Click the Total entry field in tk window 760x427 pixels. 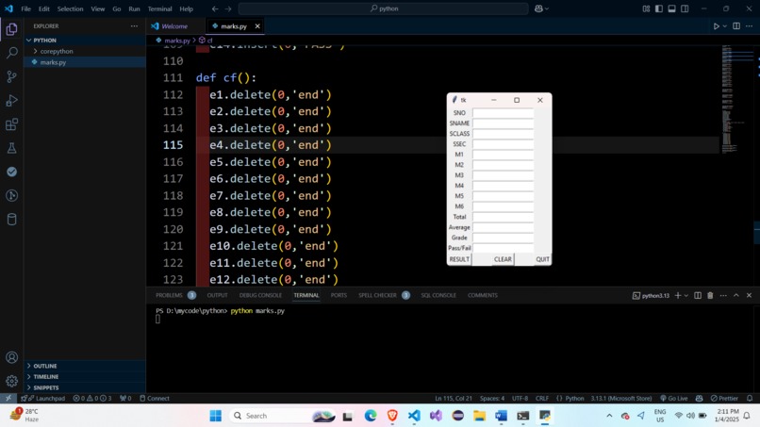click(504, 217)
